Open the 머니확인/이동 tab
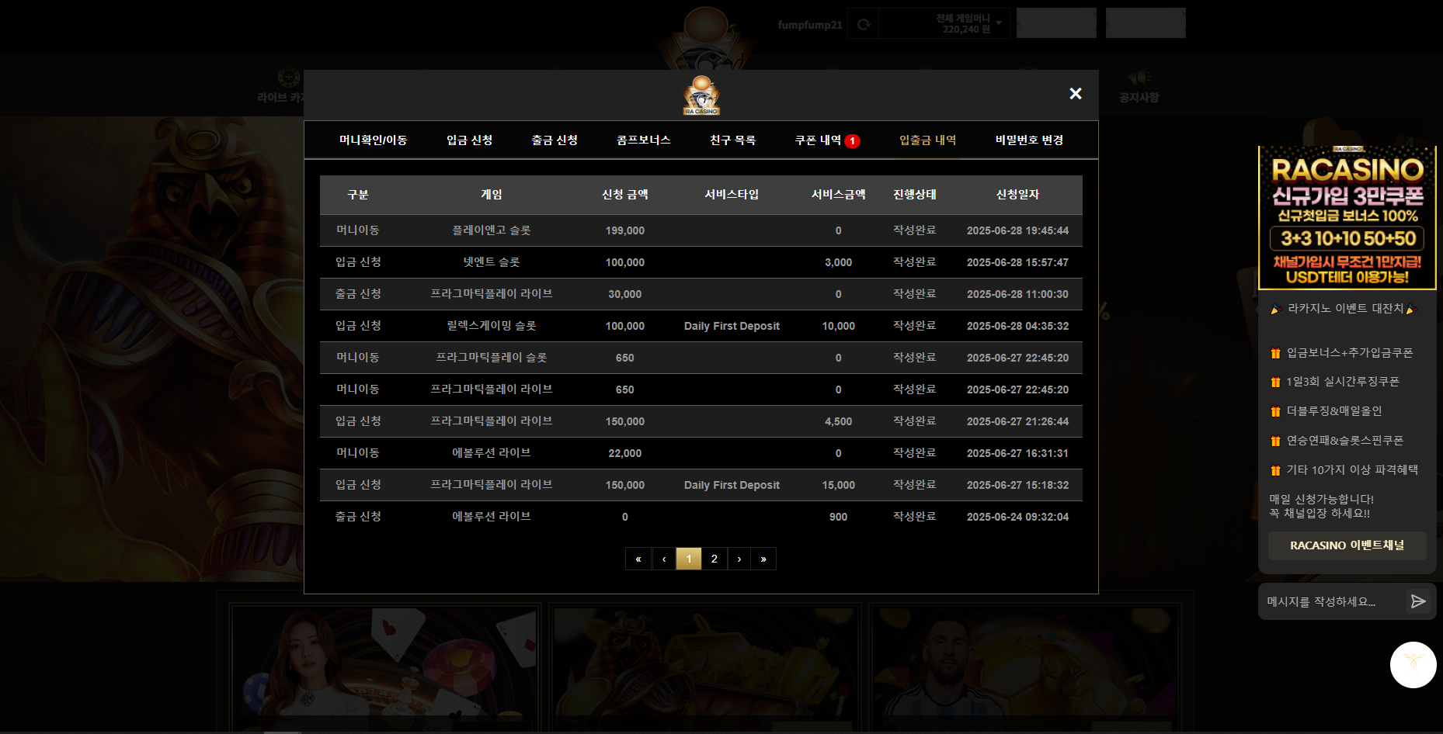 tap(373, 140)
